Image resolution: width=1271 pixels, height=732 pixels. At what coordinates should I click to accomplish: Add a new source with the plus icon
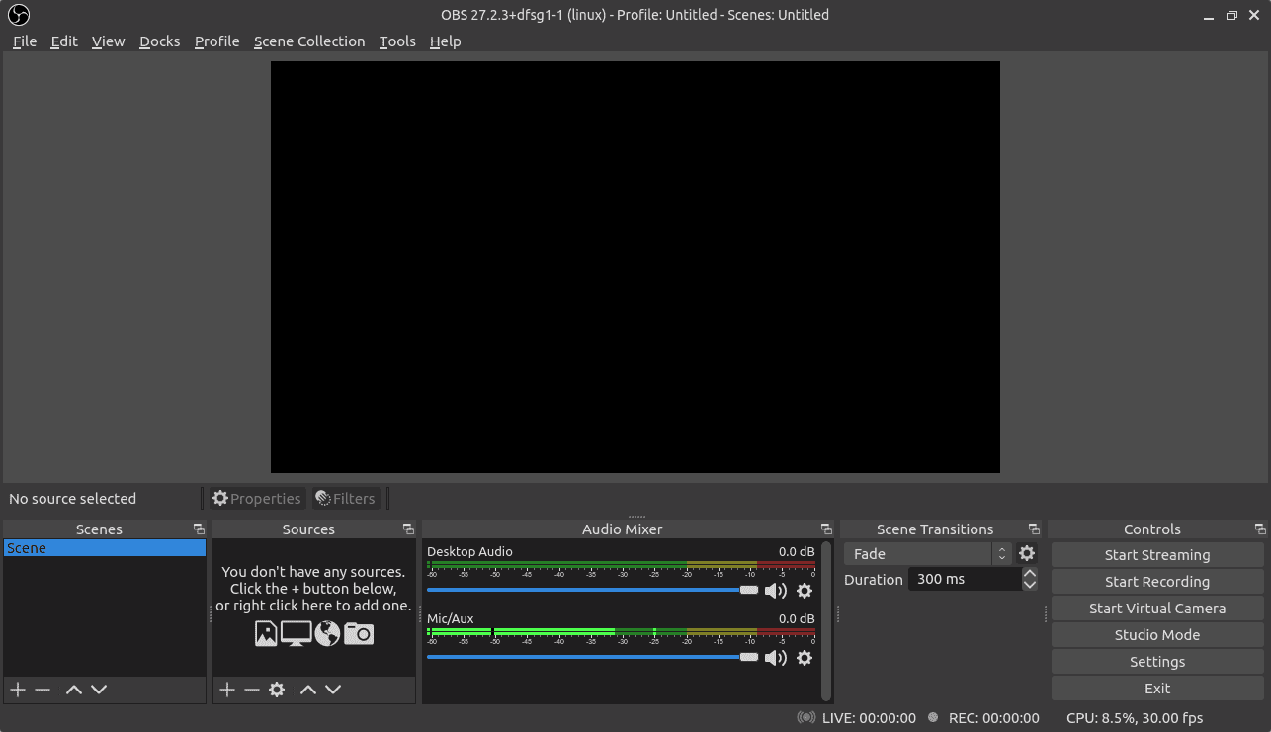click(227, 690)
